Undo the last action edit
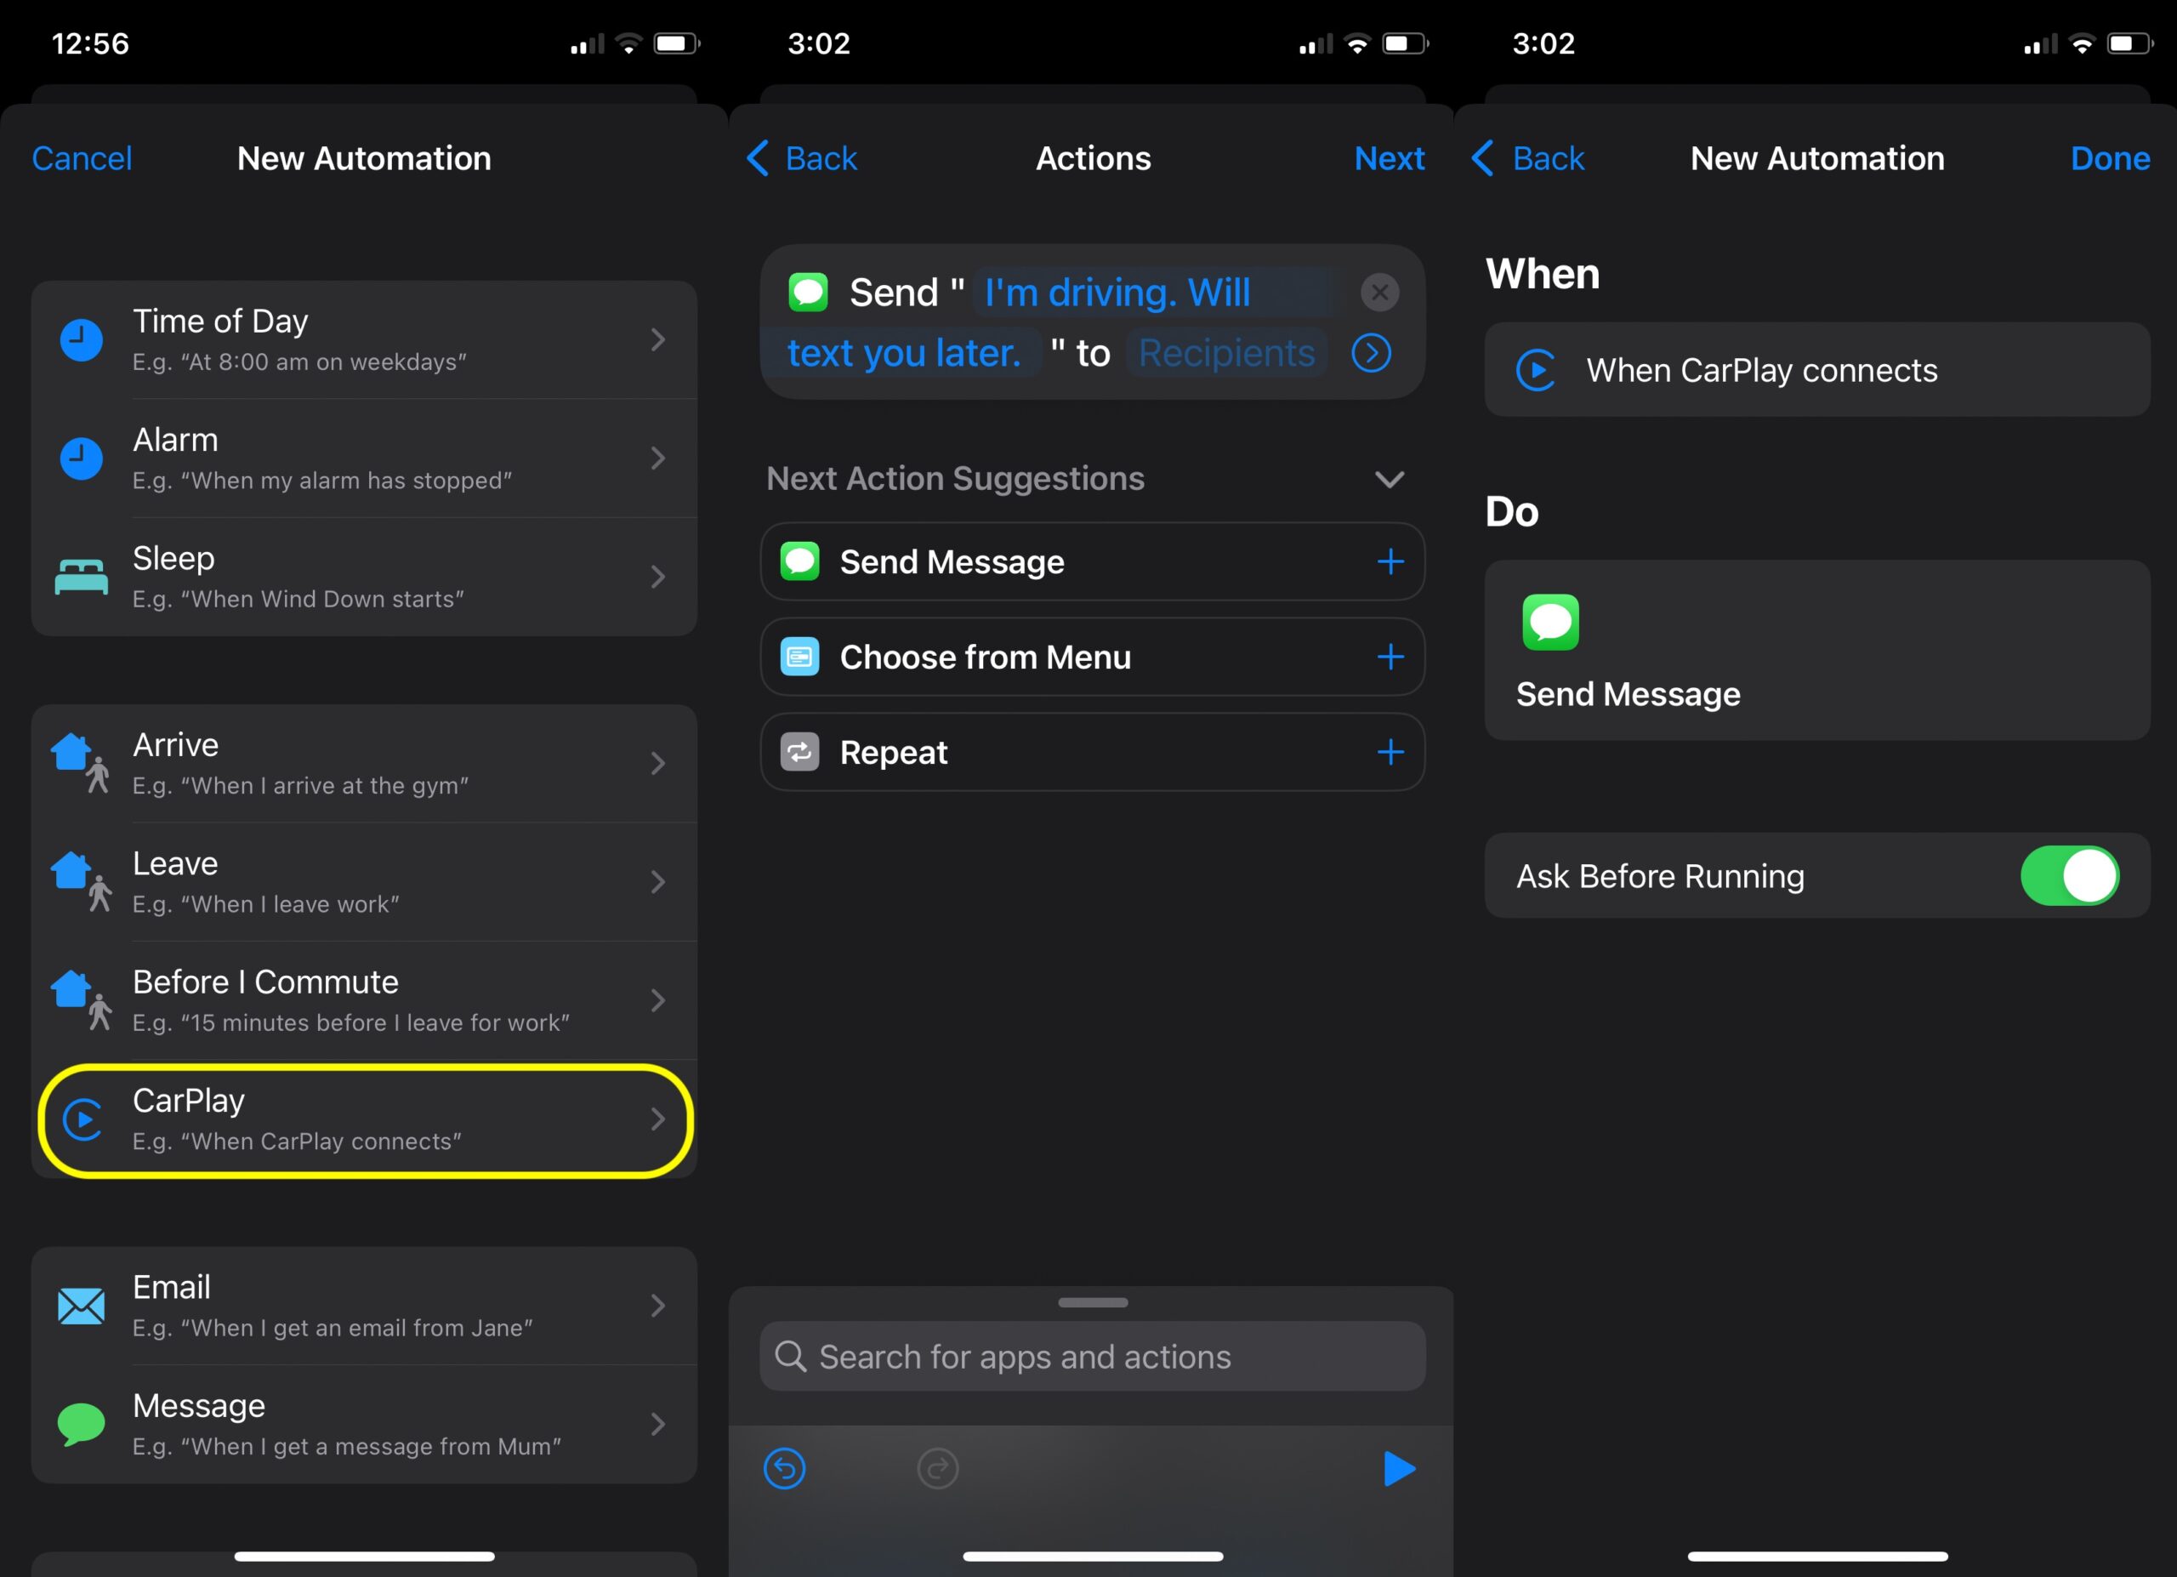 click(x=784, y=1468)
